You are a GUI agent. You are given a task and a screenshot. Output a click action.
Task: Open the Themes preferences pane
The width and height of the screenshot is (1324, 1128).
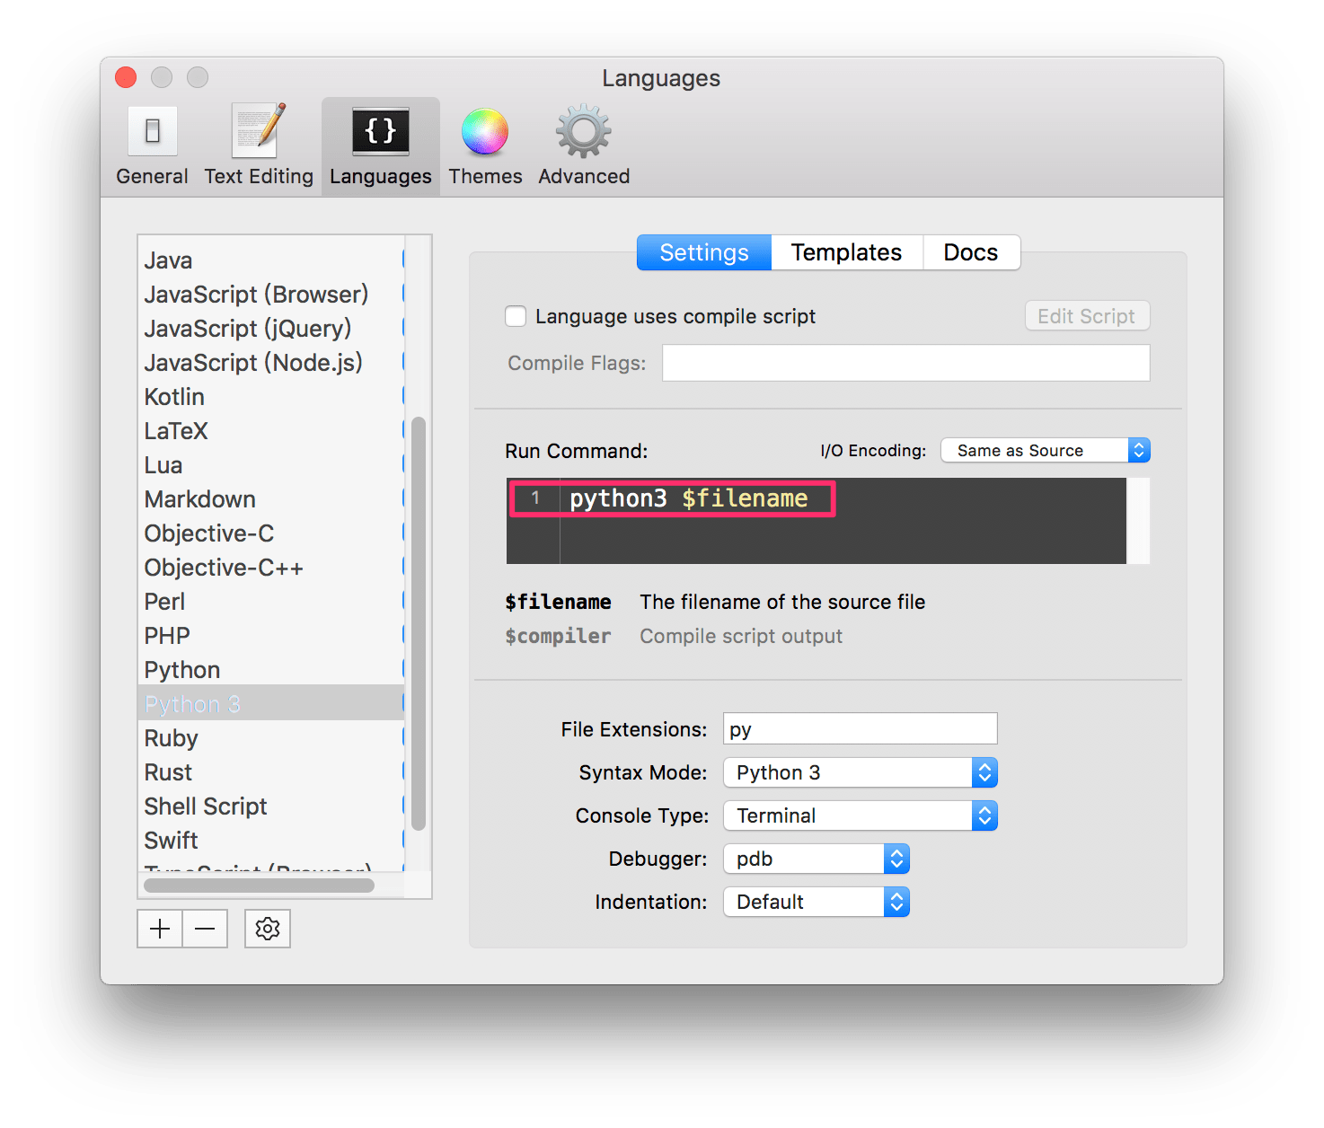[484, 144]
